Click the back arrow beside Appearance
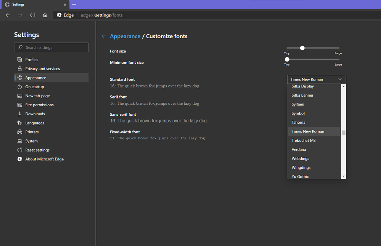This screenshot has width=381, height=246. pyautogui.click(x=104, y=36)
